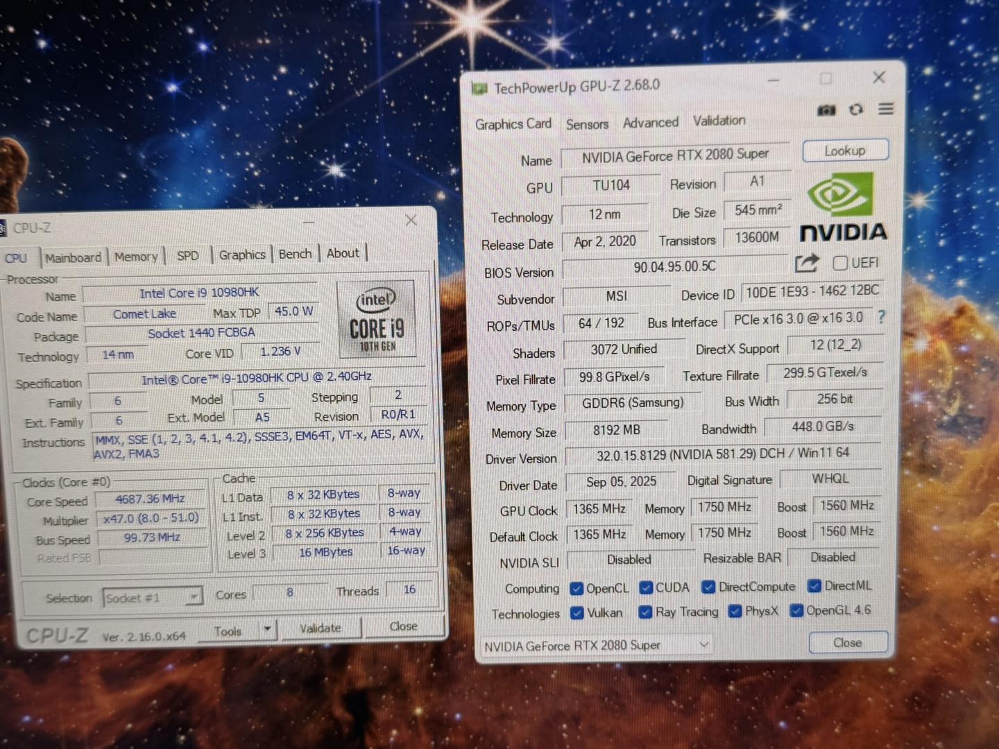Click the CPU-Z title bar app icon

point(3,228)
